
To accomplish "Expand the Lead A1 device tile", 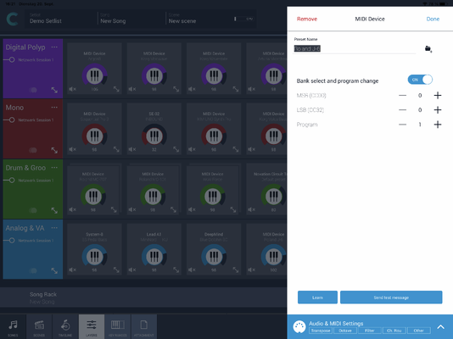I will pyautogui.click(x=176, y=270).
